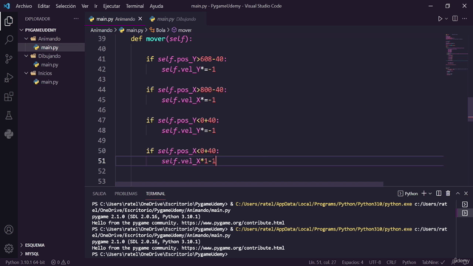Split the editor to the right
Viewport: 473px width, 266px height.
pos(455,18)
